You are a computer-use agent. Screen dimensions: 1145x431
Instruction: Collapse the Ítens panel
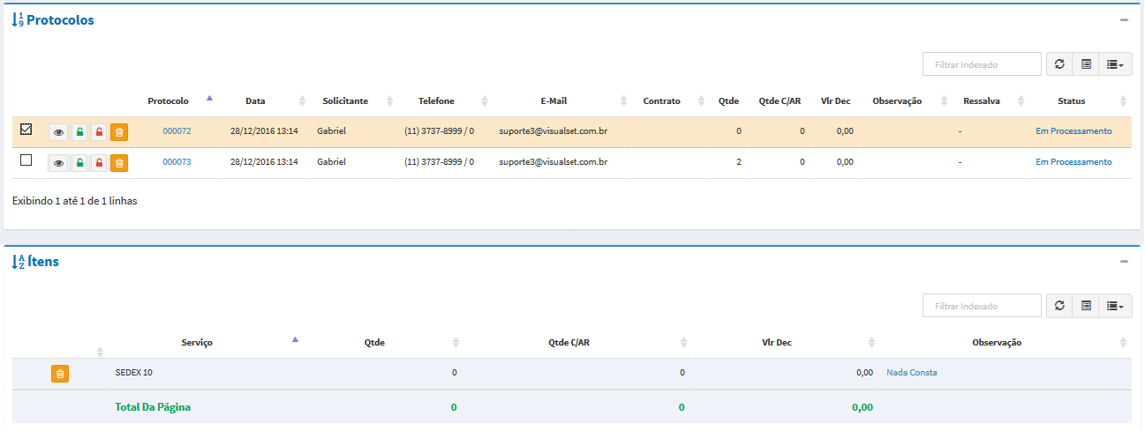point(1124,262)
